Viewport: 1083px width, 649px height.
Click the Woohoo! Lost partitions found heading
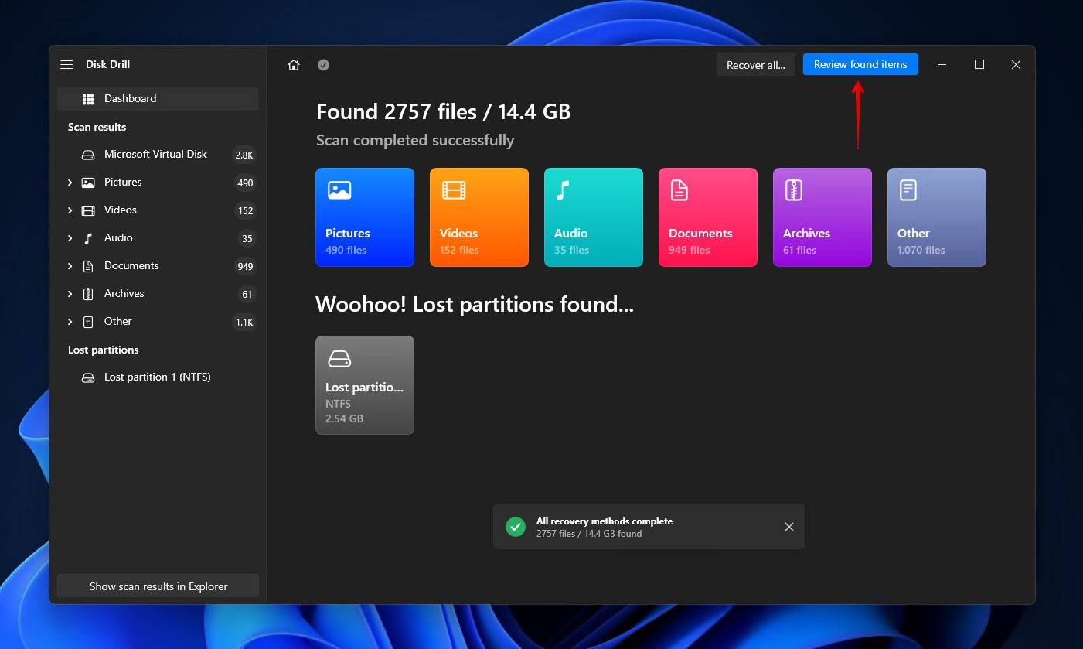(x=475, y=305)
